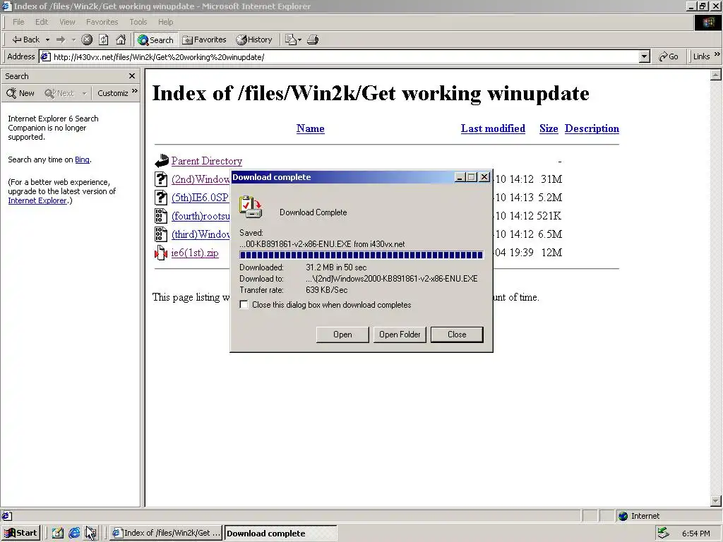The width and height of the screenshot is (723, 542).
Task: Click the binary file icon beside (fourth)rootsu
Action: pyautogui.click(x=160, y=216)
